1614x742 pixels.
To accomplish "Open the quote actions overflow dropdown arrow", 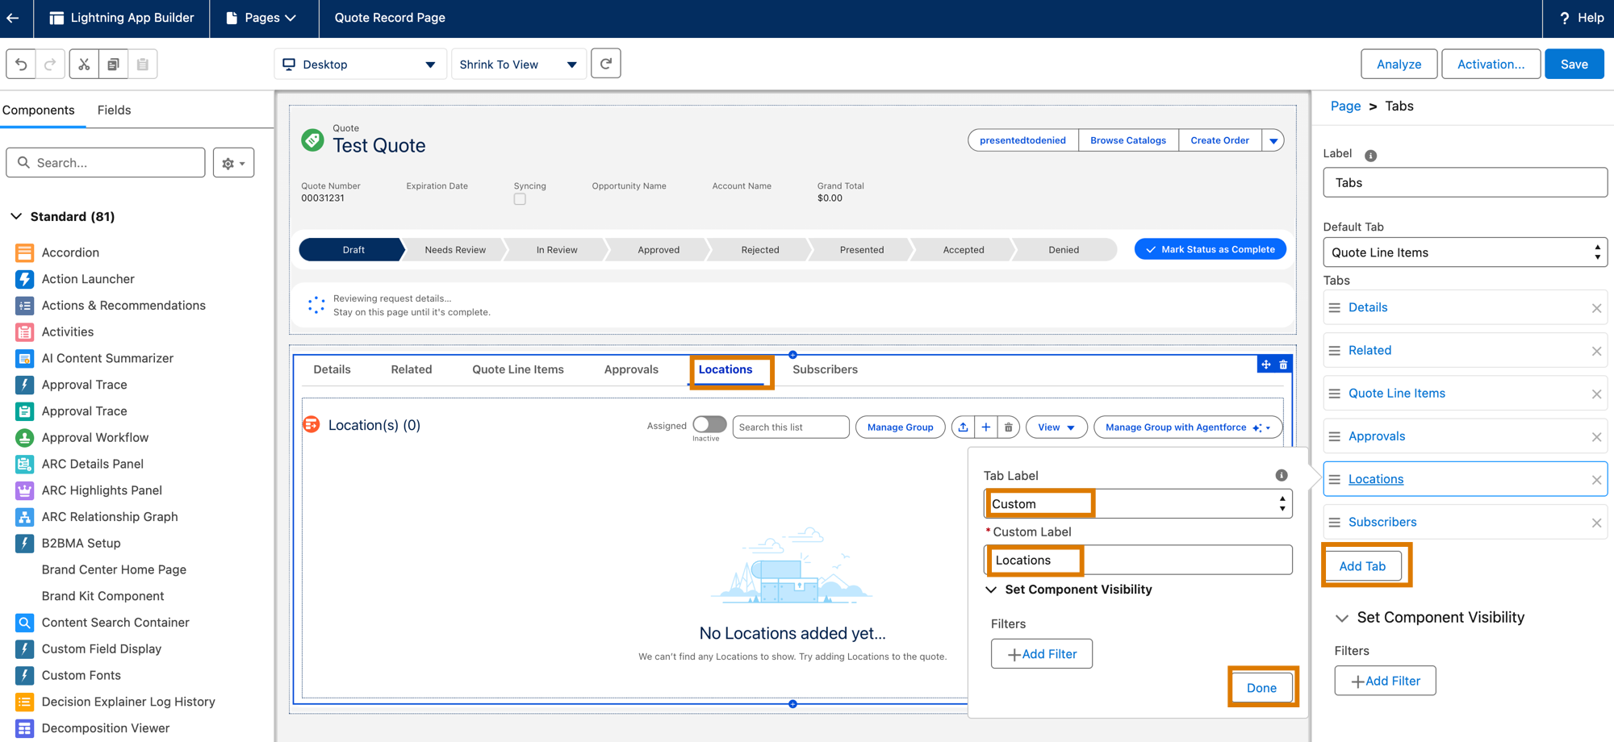I will pos(1273,140).
